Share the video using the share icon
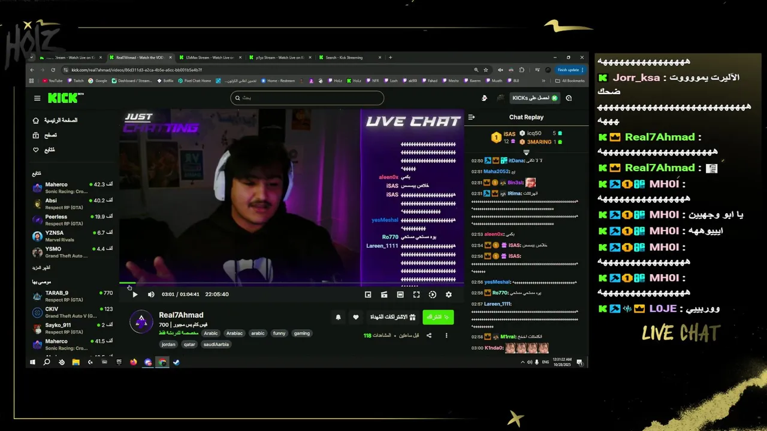This screenshot has width=767, height=431. point(429,335)
